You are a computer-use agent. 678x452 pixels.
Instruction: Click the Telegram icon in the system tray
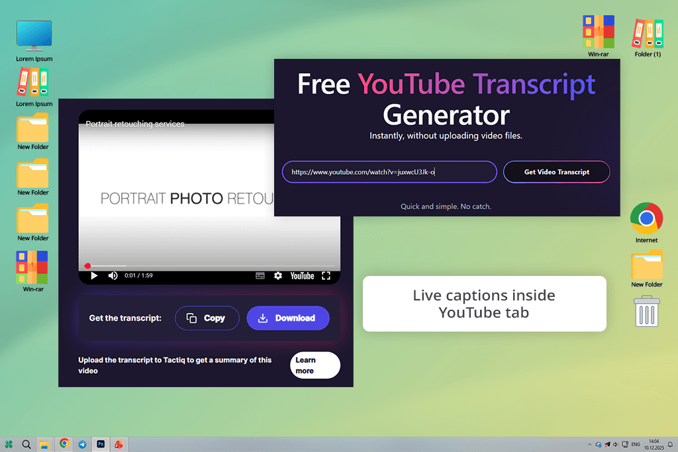click(607, 444)
